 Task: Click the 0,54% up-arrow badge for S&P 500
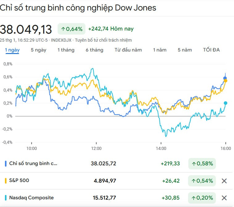(x=202, y=181)
